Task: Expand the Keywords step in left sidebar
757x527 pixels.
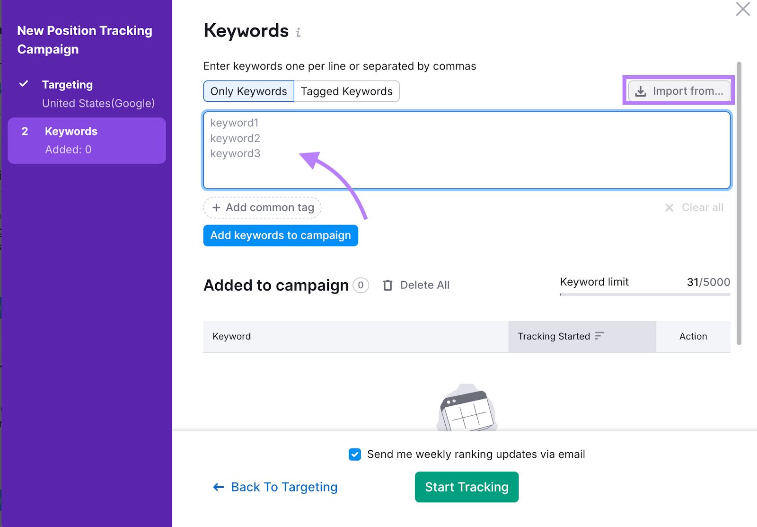Action: [x=71, y=131]
